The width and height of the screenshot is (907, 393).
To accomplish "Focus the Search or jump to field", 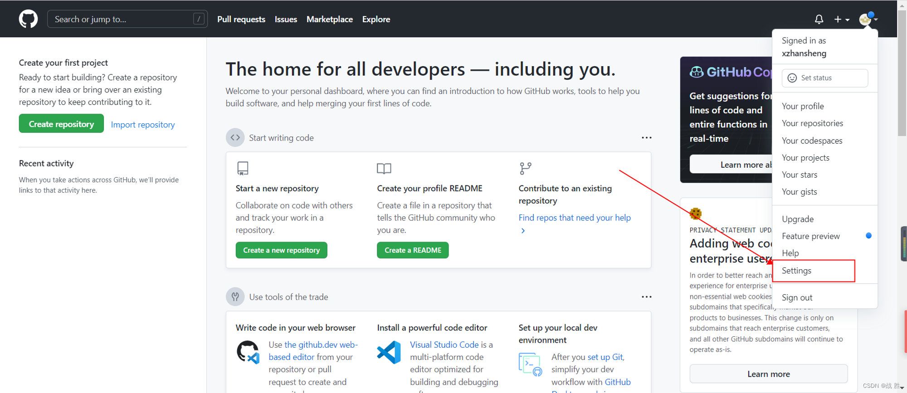I will 127,19.
